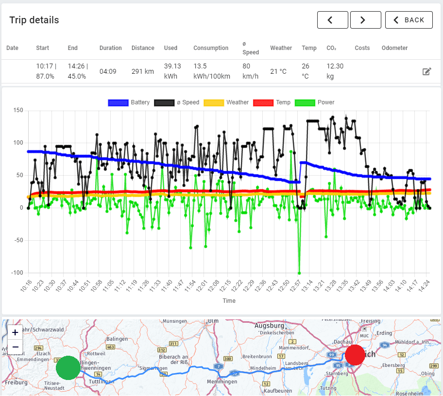The width and height of the screenshot is (443, 396).
Task: Click the Augsburg label on the map
Action: (269, 326)
